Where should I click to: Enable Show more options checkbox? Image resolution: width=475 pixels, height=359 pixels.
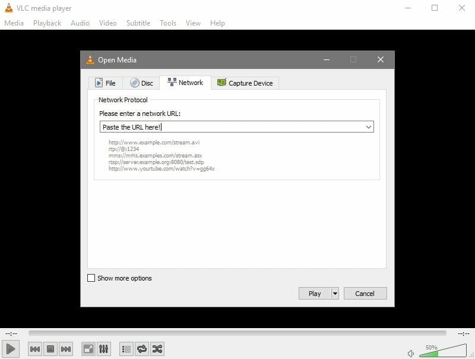[x=91, y=278]
